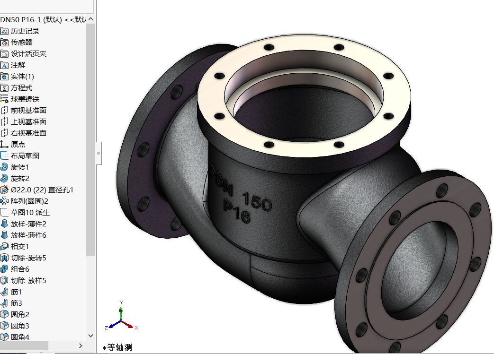Click the 球墨铸铁 material icon
This screenshot has height=354, width=494.
[4, 99]
